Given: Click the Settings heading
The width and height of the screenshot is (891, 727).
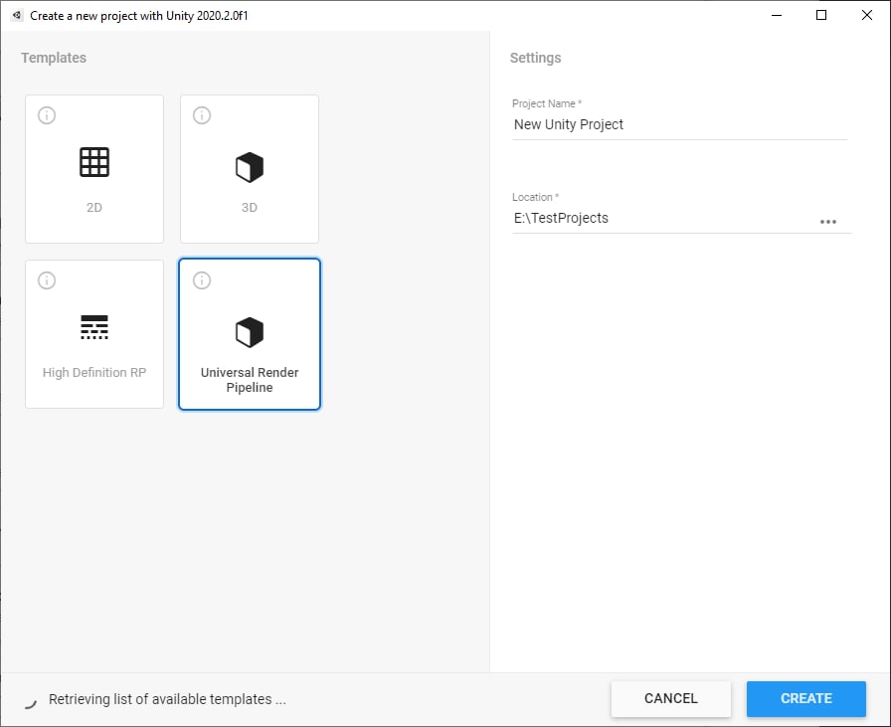Looking at the screenshot, I should pyautogui.click(x=535, y=58).
